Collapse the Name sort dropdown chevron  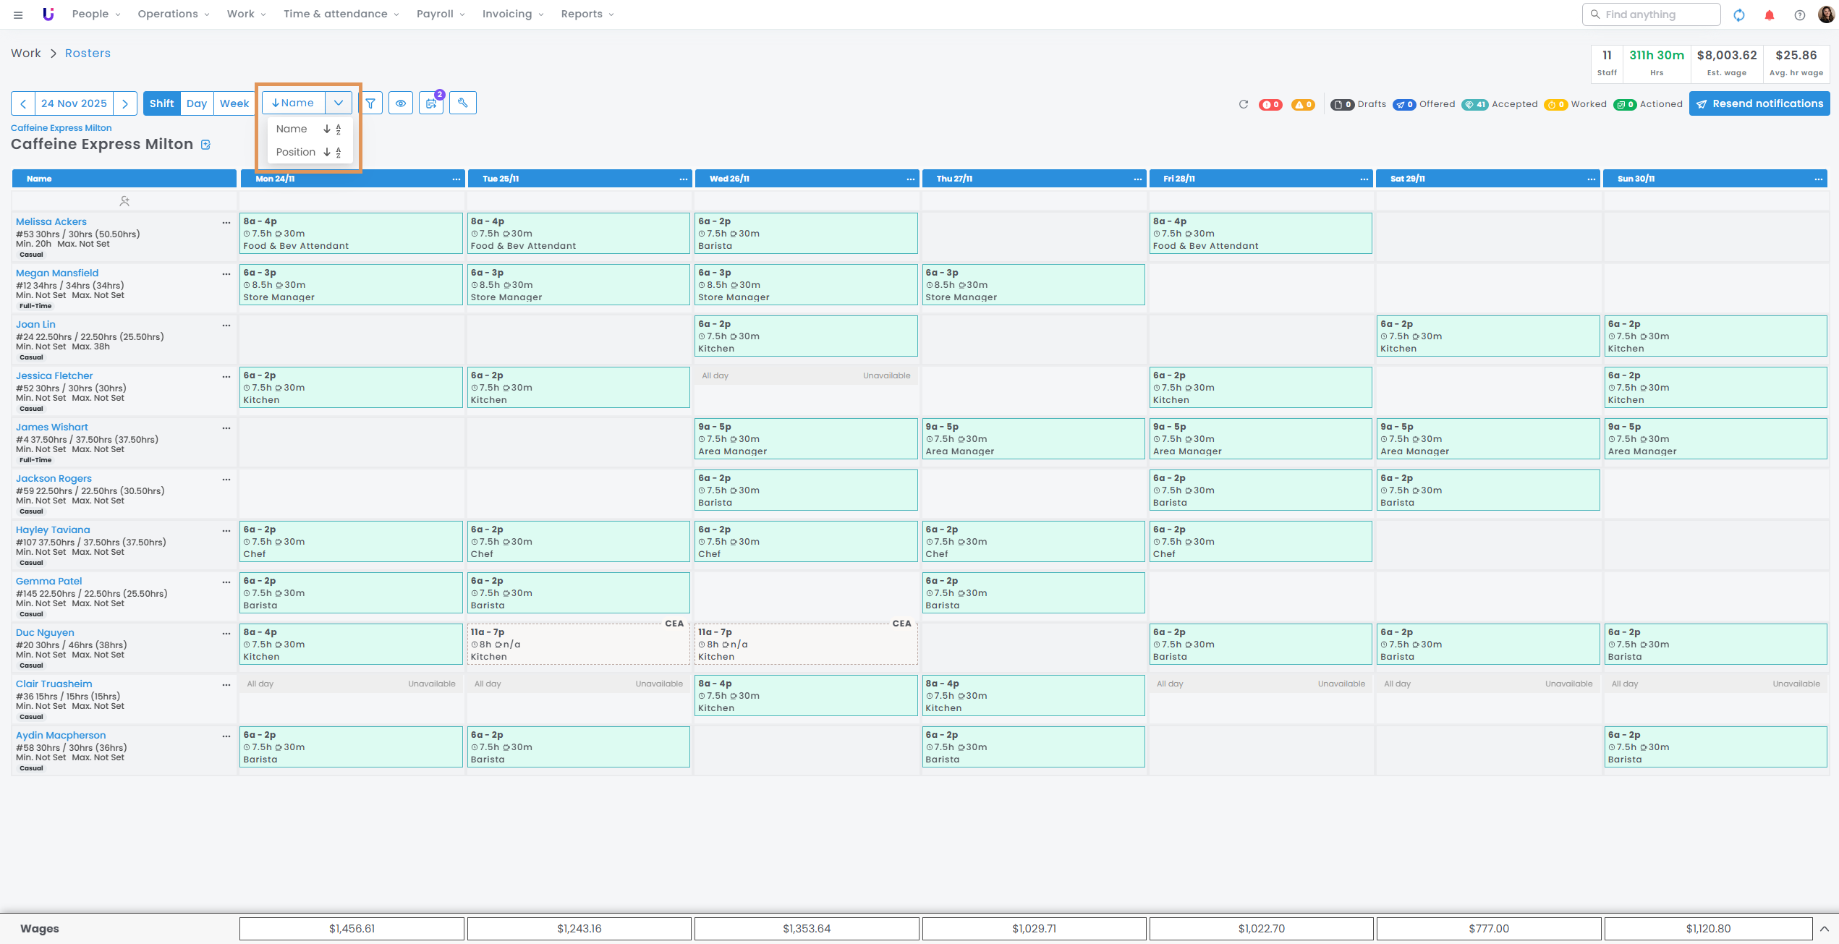339,103
